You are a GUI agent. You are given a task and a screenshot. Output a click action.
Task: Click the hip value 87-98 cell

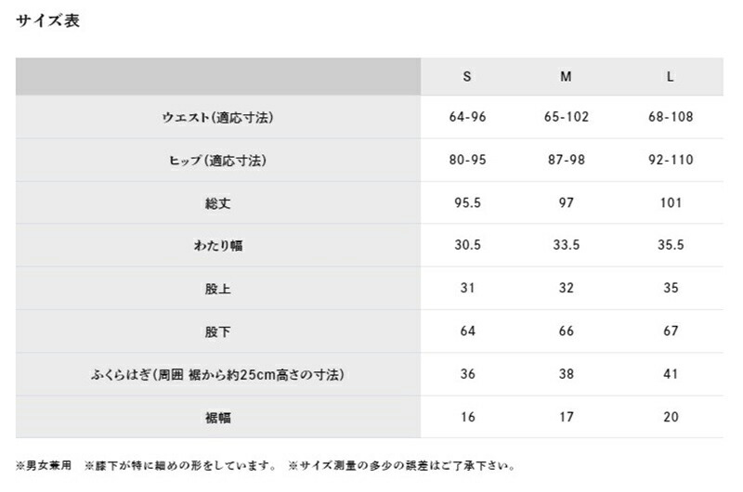566,161
